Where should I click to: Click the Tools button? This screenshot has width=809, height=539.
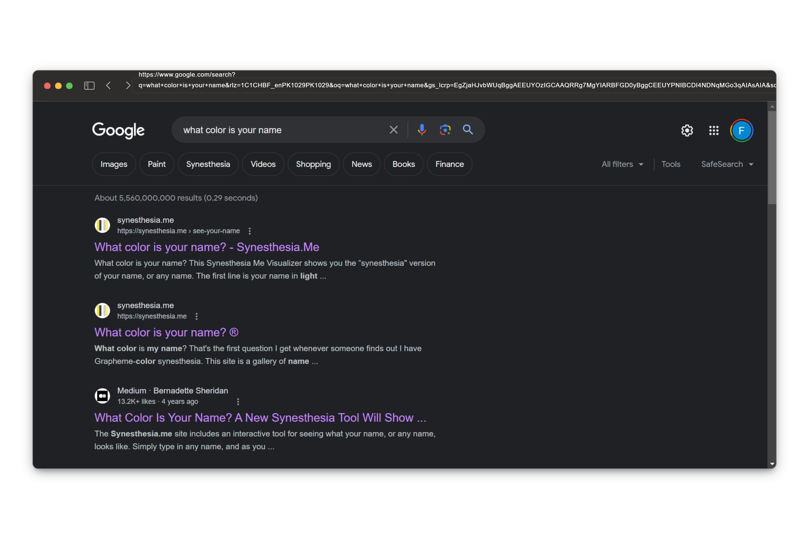coord(671,164)
